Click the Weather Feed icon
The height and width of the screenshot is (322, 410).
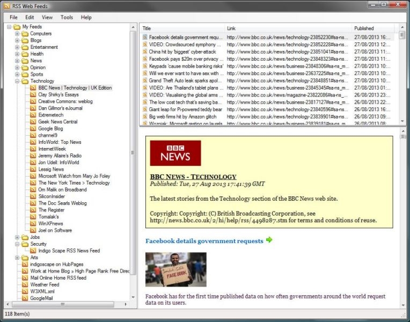25,284
